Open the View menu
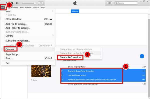This screenshot has width=150, height=99. click(22, 7)
